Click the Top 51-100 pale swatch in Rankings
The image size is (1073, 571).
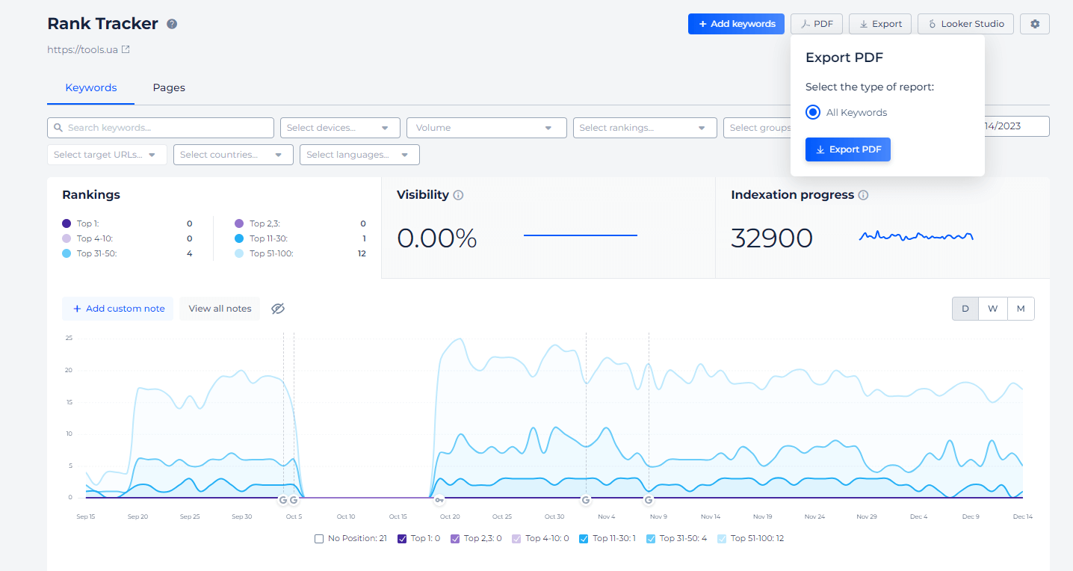pos(239,253)
